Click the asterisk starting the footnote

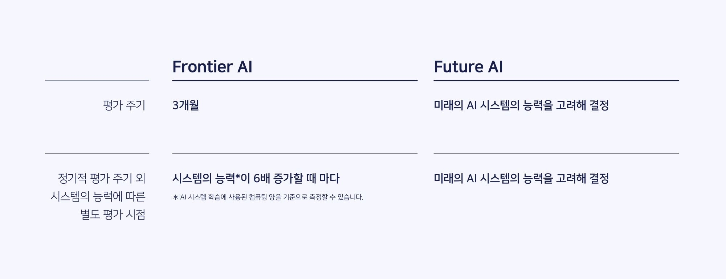[x=176, y=197]
